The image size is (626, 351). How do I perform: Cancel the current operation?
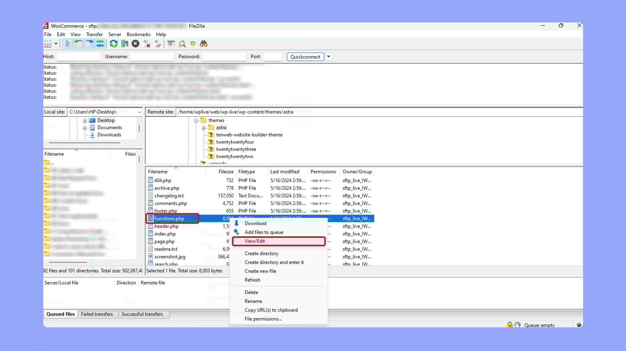click(135, 43)
